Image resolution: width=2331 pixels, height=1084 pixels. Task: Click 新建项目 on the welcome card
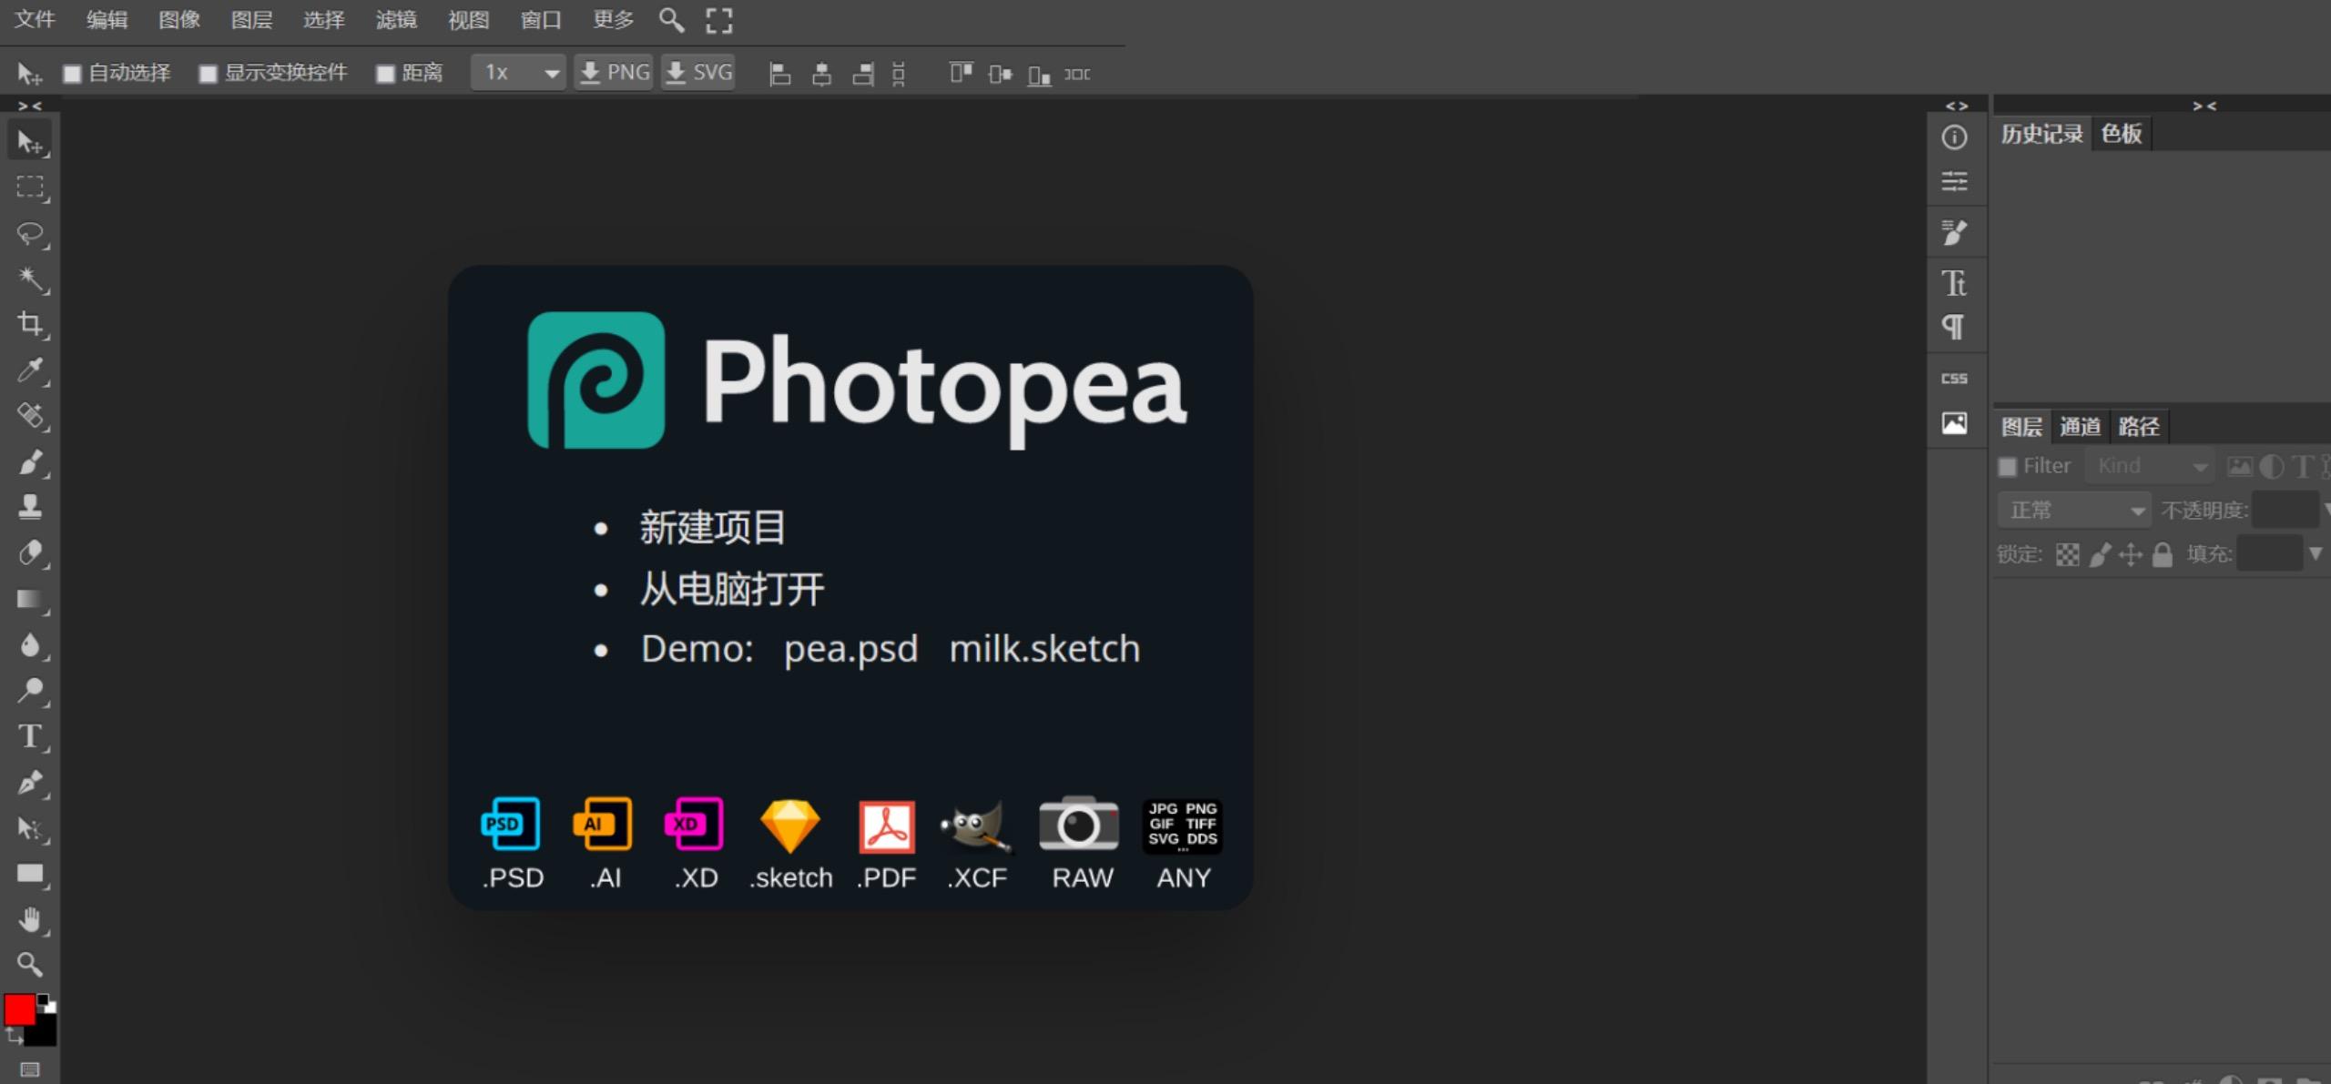pos(712,527)
